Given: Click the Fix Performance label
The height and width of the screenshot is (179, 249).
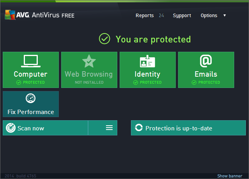Looking at the screenshot, I should tap(31, 112).
